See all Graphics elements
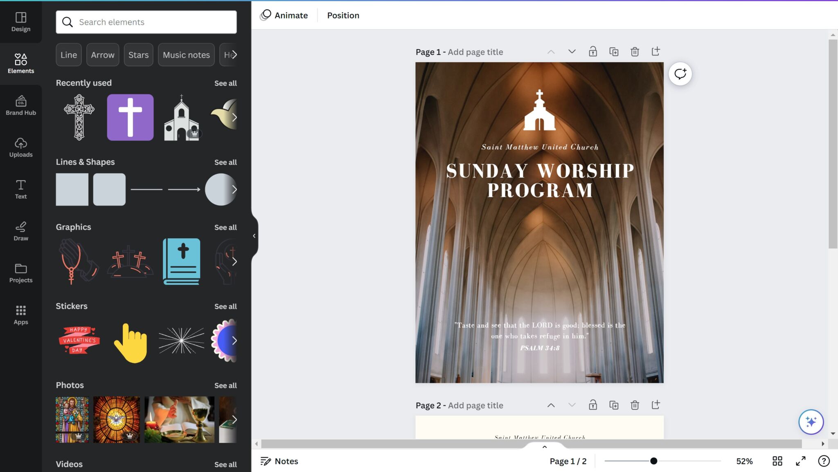 (225, 227)
